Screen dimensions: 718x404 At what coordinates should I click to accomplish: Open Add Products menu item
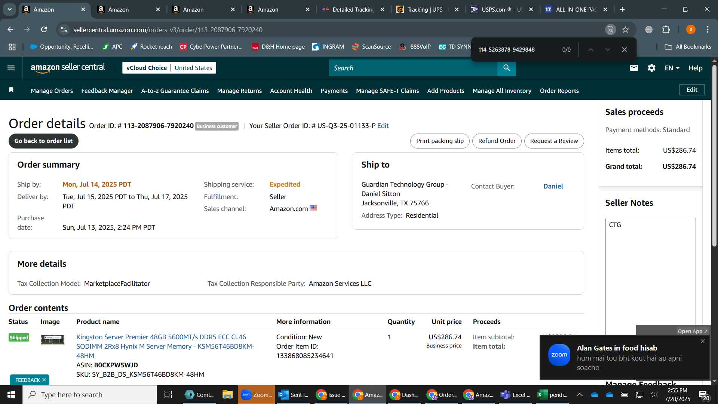tap(446, 91)
